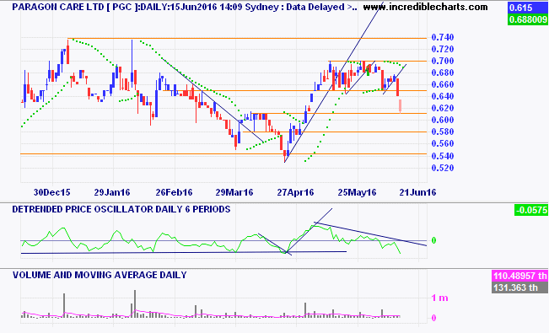The width and height of the screenshot is (549, 333).
Task: Click the volume spike bar near 30Dec15
Action: (64, 305)
